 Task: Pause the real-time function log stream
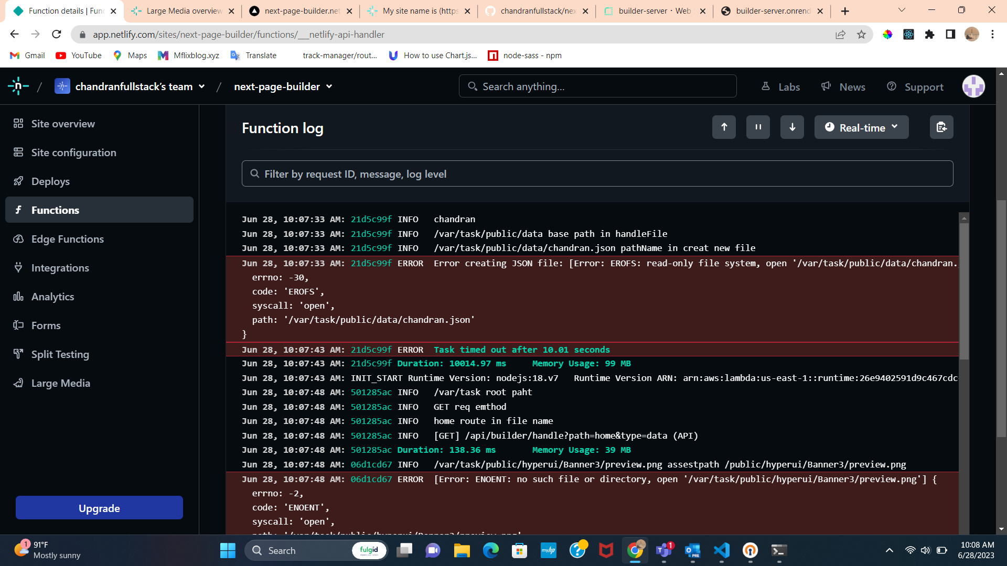757,127
